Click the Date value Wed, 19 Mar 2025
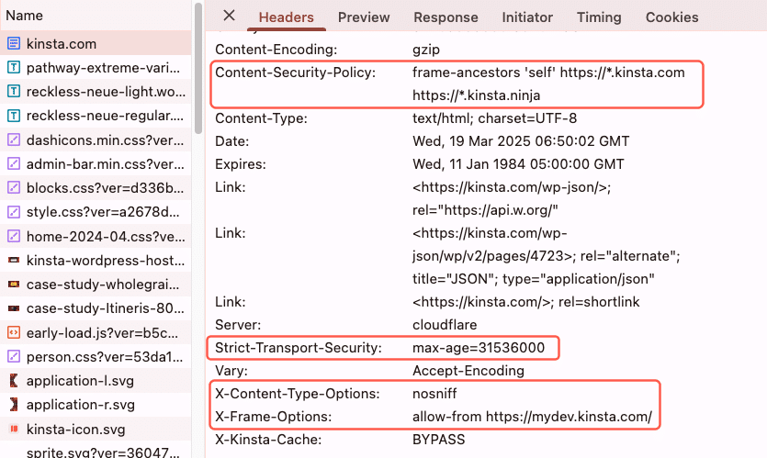Viewport: 767px width, 458px height. click(521, 141)
